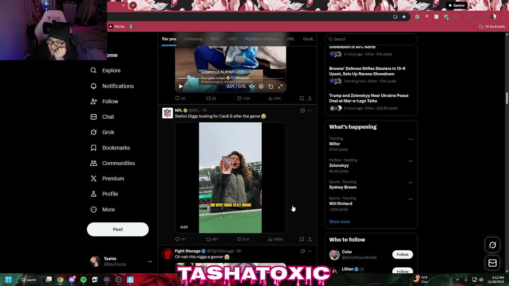Follow the Coke account

point(402,254)
